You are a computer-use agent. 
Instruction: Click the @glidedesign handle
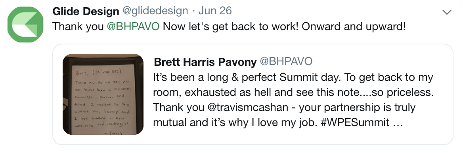pos(155,11)
